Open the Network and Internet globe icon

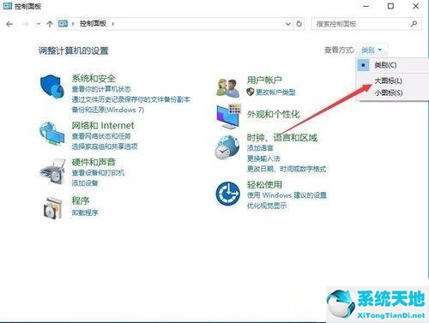[51, 134]
